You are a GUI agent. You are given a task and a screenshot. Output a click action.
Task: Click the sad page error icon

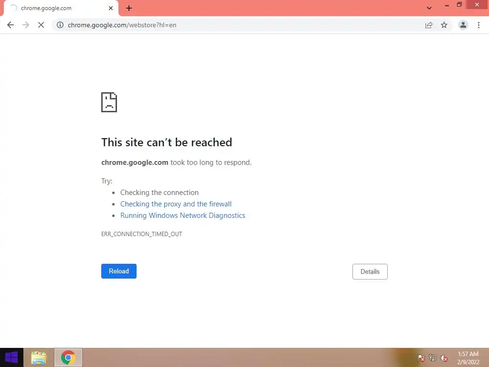(109, 102)
